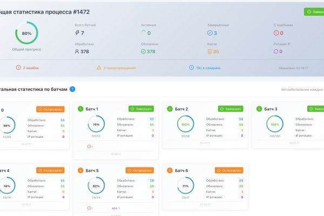Click the 74% progress ring of Батч 4
The image size is (324, 216).
[x=7, y=186]
